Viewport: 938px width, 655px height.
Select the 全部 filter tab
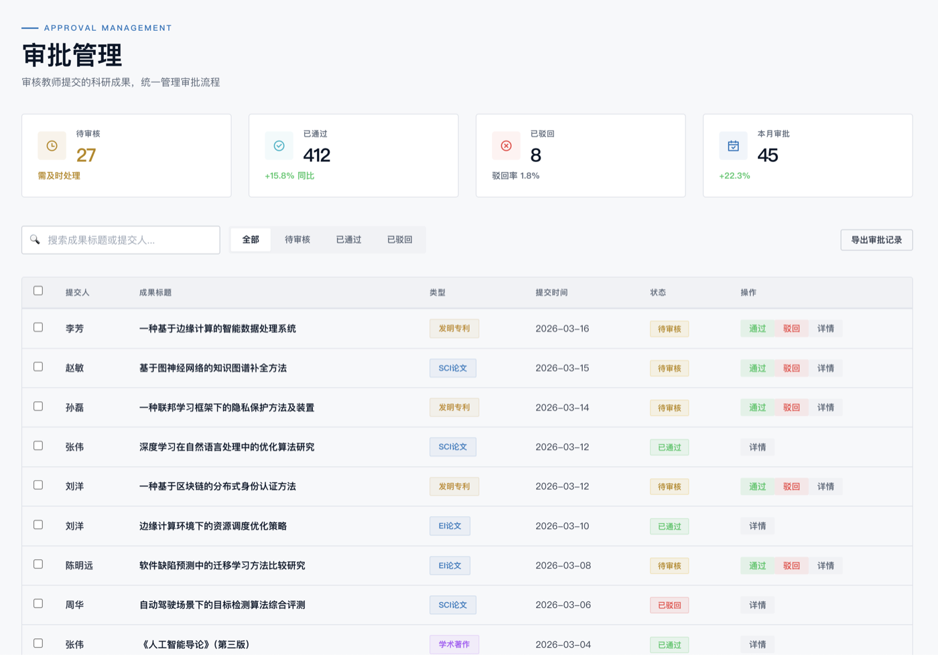coord(251,240)
